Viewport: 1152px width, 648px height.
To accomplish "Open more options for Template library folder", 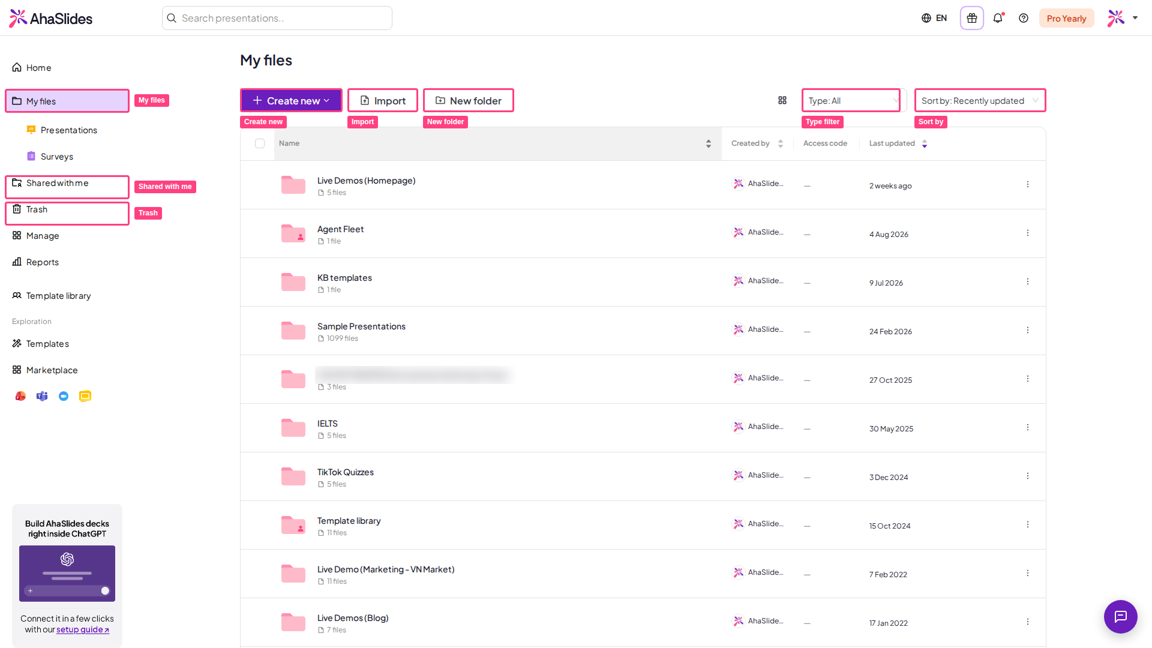I will click(1027, 524).
